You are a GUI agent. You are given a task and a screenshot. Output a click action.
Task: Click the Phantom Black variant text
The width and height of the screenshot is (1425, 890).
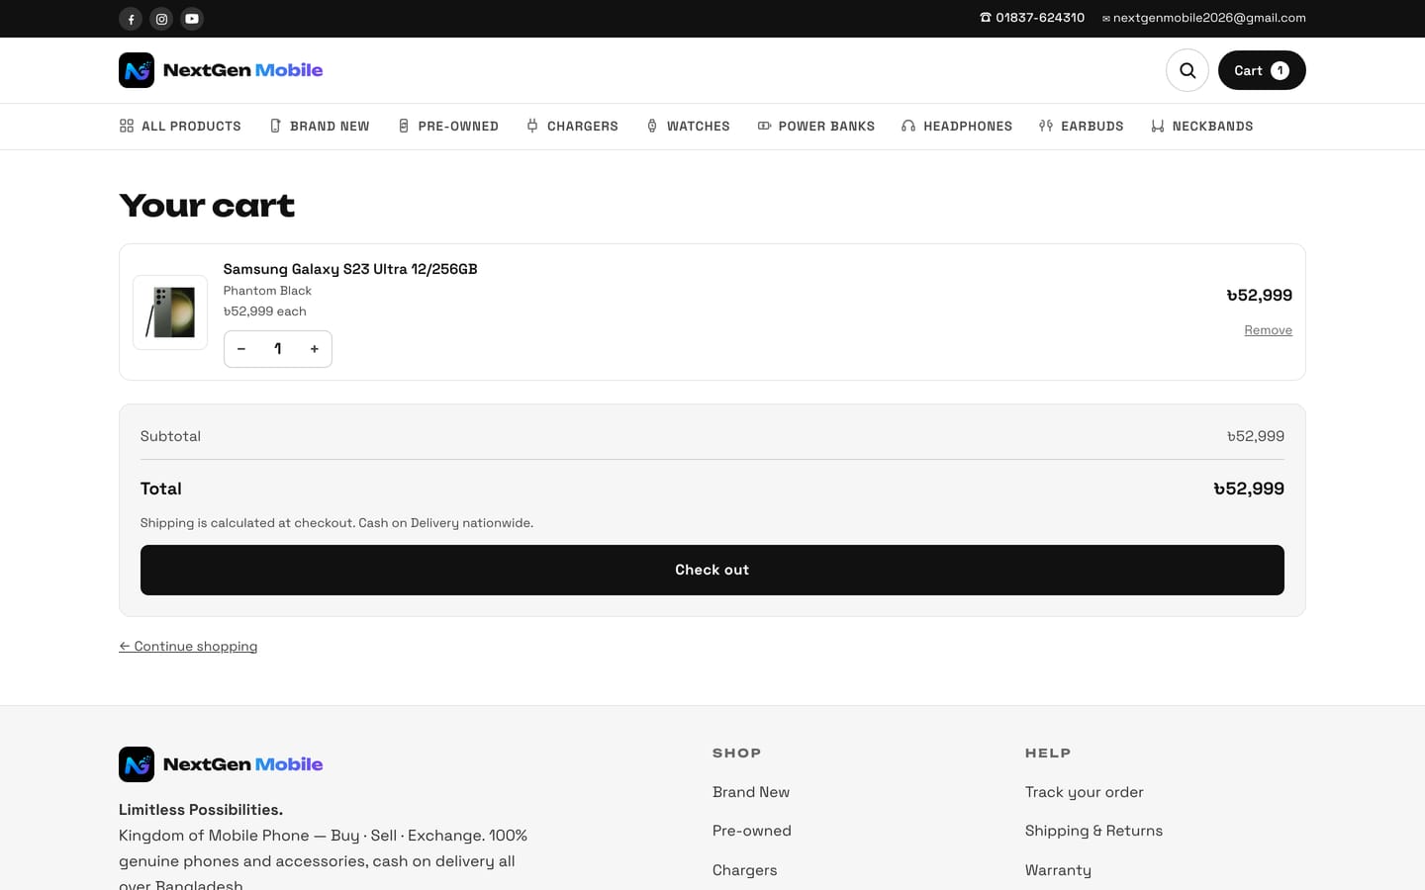coord(267,291)
